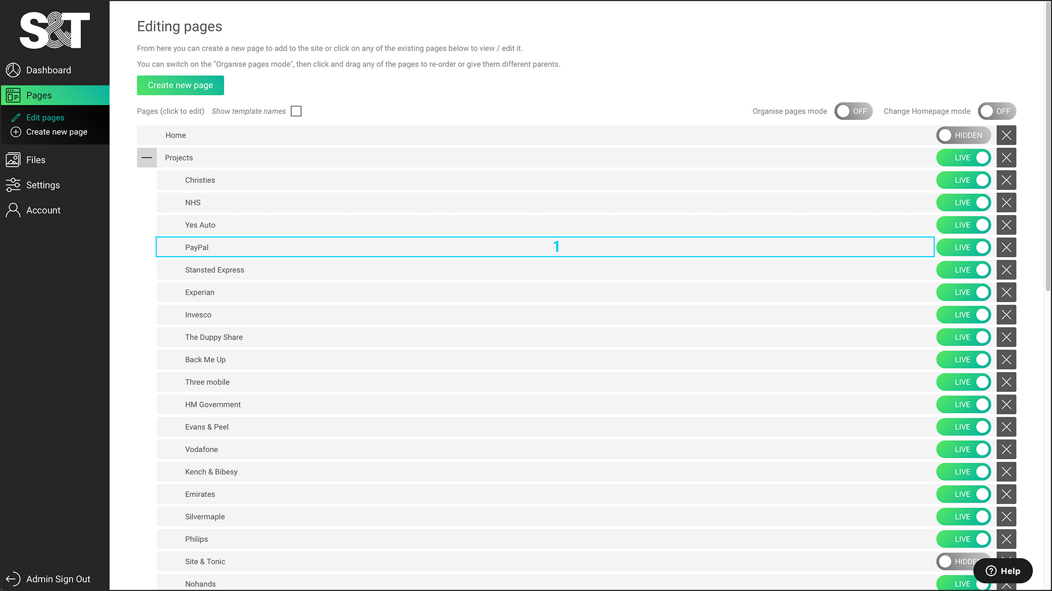Open Create new page menu item
The width and height of the screenshot is (1052, 591).
[56, 131]
